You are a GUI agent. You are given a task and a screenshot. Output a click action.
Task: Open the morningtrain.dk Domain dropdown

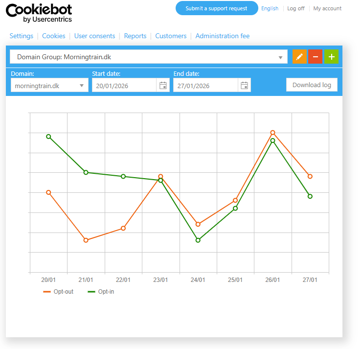pyautogui.click(x=49, y=86)
